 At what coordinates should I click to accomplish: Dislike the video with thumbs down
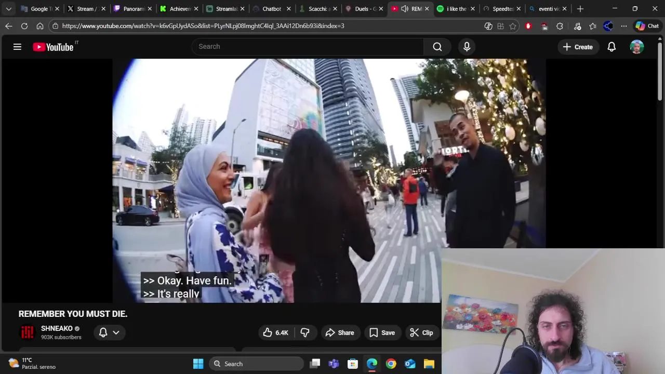[x=305, y=333]
